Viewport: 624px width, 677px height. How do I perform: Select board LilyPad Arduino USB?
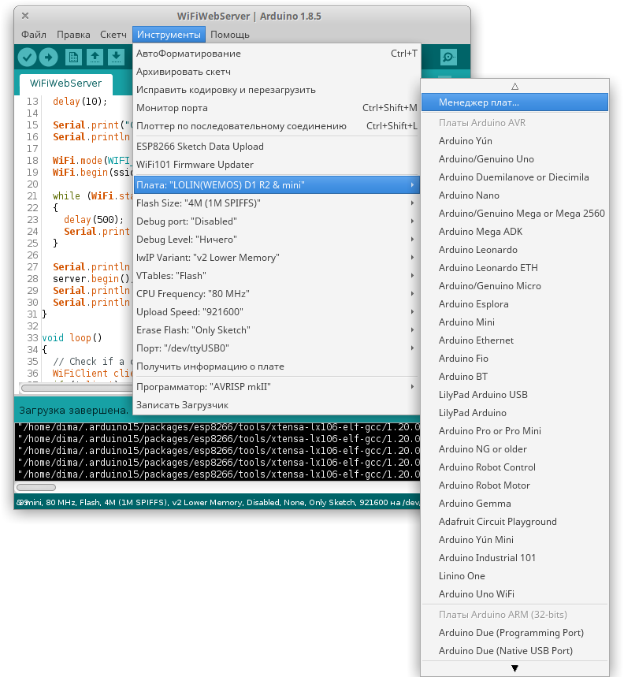[514, 395]
